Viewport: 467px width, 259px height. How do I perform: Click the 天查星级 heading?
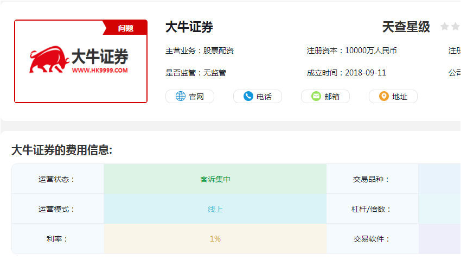406,27
